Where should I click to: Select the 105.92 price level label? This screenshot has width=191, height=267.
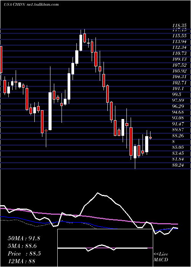[x=180, y=71]
